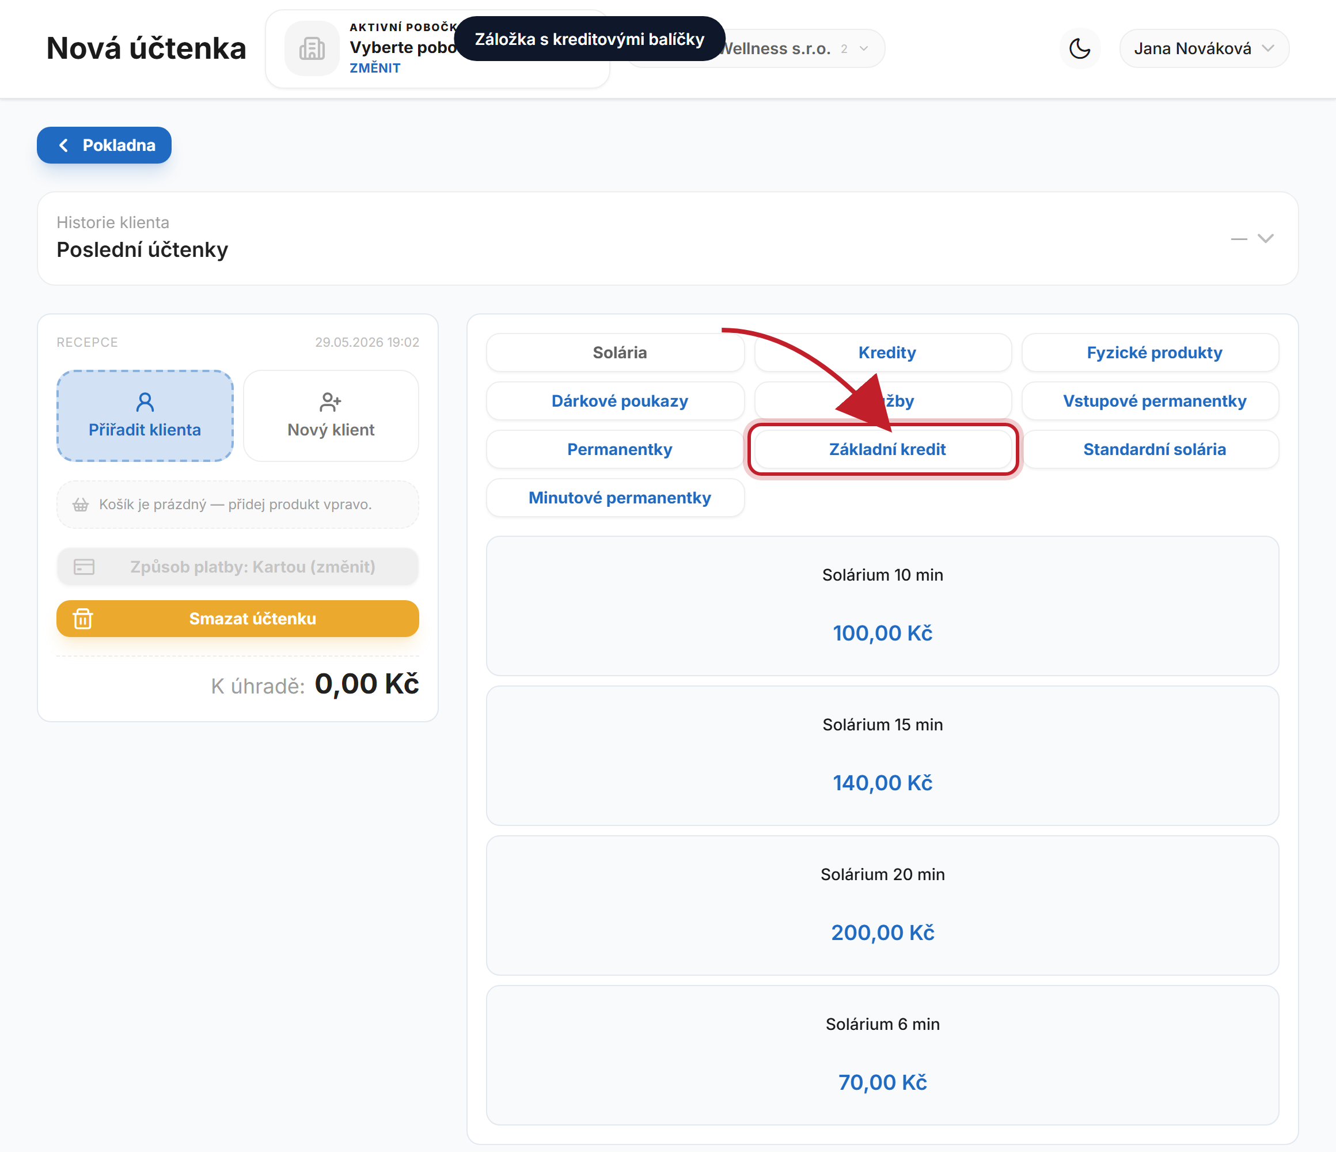Viewport: 1336px width, 1152px height.
Task: Toggle dark mode with the moon icon
Action: [x=1080, y=48]
